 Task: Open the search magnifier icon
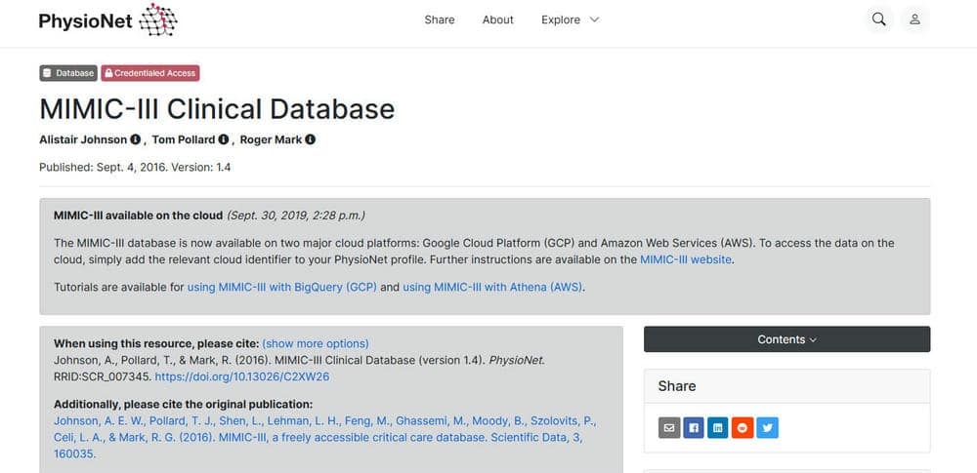click(878, 20)
